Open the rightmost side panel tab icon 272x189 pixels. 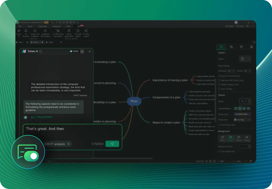251,47
